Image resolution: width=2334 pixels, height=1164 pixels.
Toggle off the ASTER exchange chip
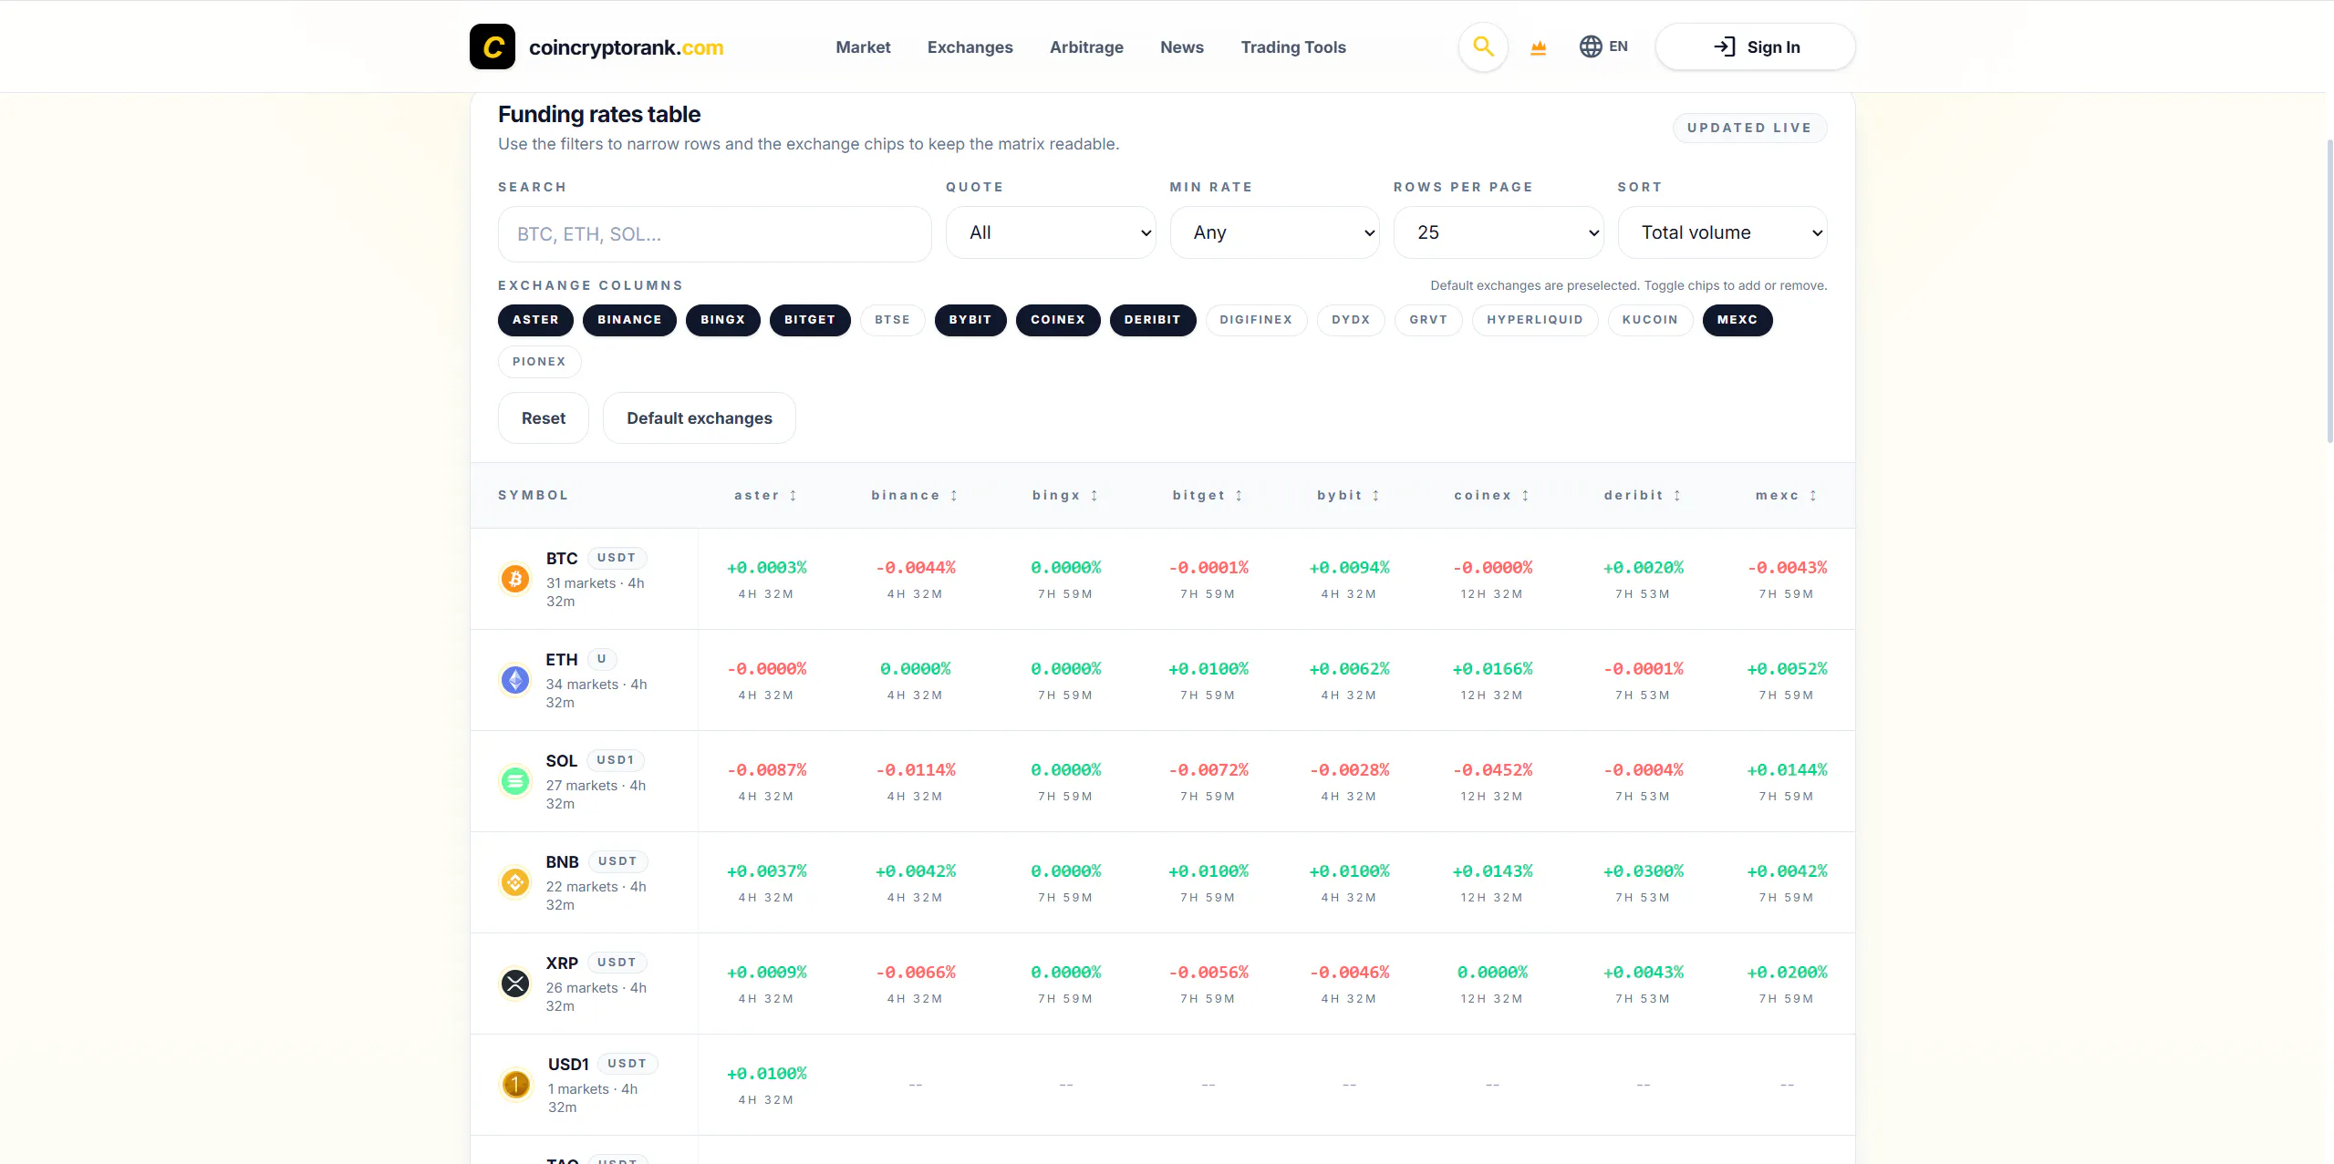(535, 320)
